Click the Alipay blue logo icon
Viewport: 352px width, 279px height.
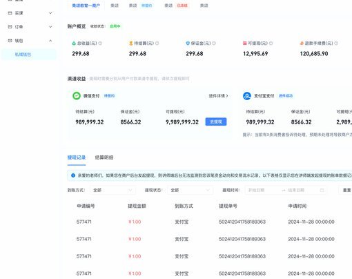point(247,96)
